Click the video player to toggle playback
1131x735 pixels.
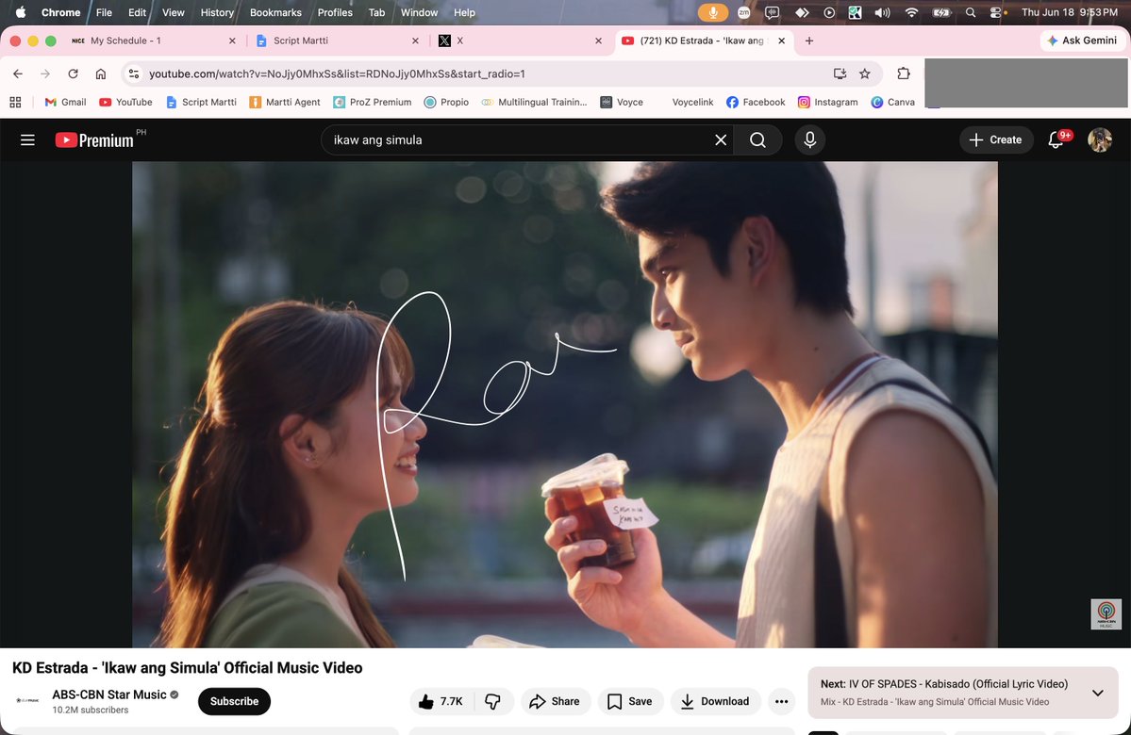pyautogui.click(x=565, y=404)
